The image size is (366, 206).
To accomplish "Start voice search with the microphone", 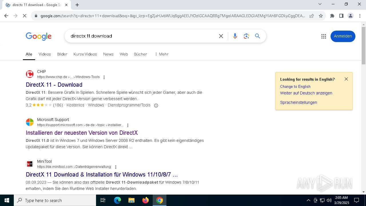I will pyautogui.click(x=235, y=36).
